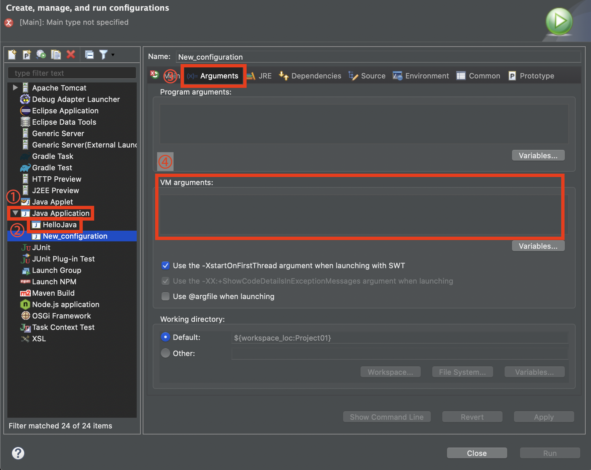Switch to the Common tab
Image resolution: width=591 pixels, height=470 pixels.
tap(478, 76)
